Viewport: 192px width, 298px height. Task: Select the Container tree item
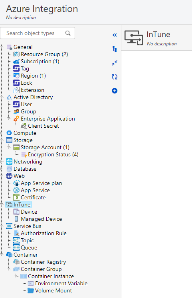click(26, 255)
